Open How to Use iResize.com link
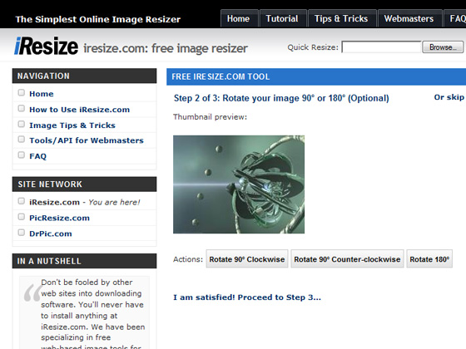This screenshot has width=466, height=349. [x=79, y=110]
